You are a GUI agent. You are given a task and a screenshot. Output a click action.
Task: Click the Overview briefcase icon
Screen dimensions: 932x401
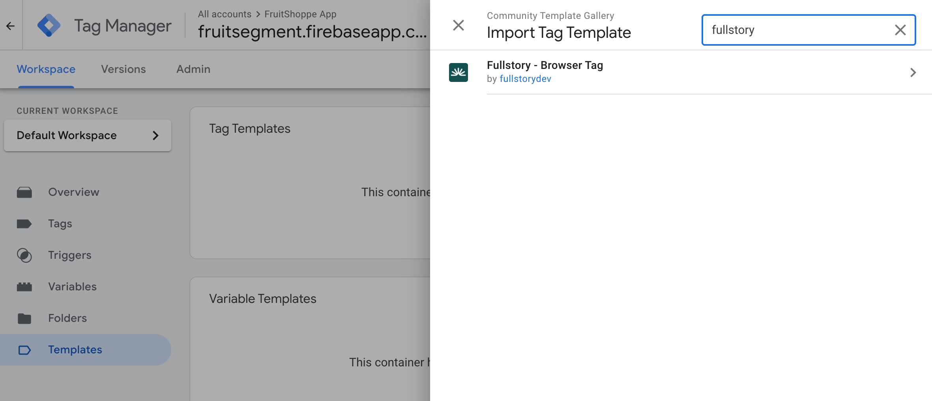tap(24, 192)
